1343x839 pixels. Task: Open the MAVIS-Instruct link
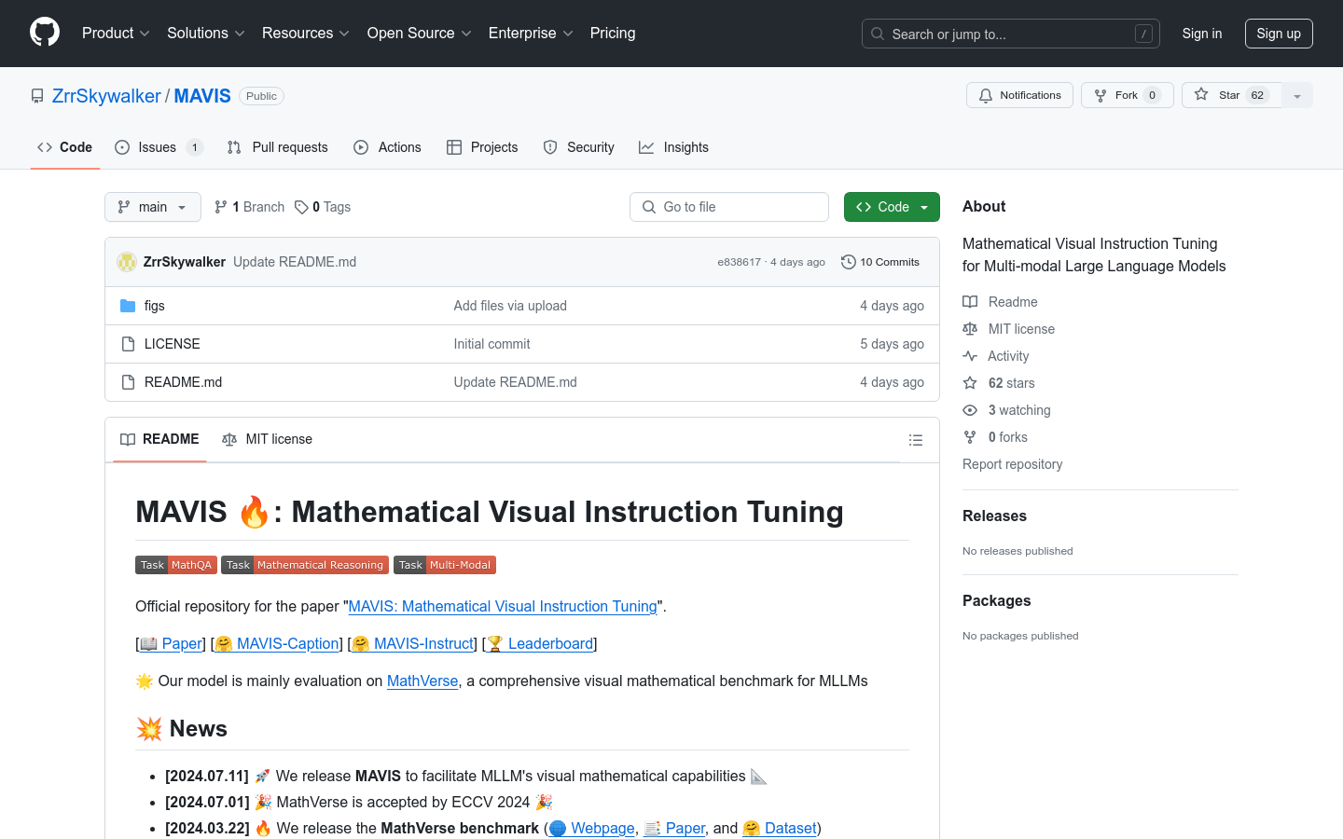pos(412,643)
